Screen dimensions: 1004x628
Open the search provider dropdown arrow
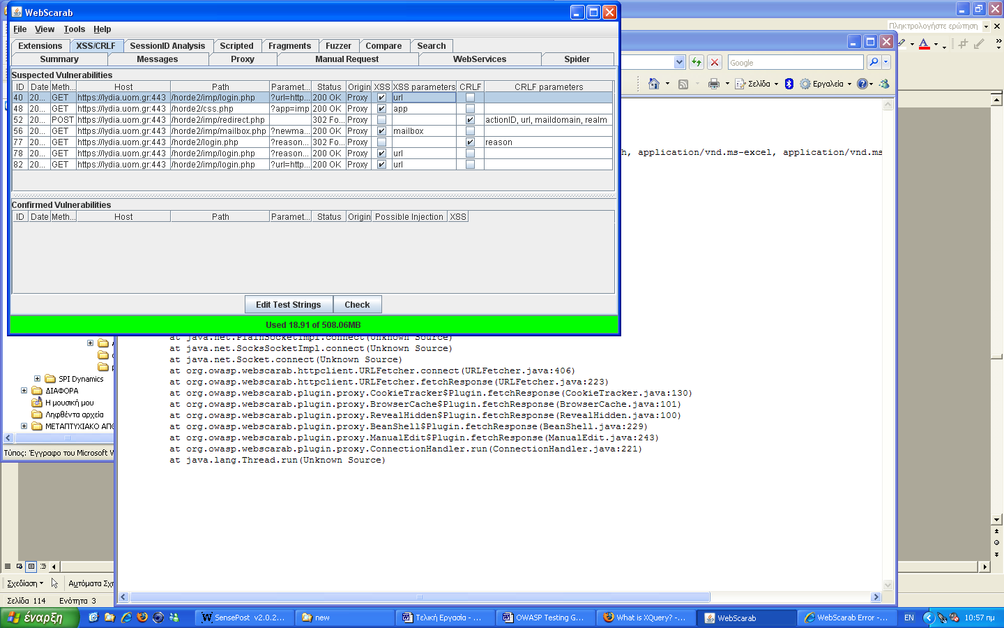pyautogui.click(x=886, y=62)
